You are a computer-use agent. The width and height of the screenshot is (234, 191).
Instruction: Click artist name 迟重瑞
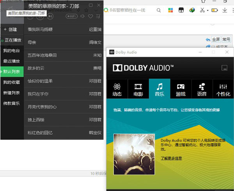click(x=95, y=30)
